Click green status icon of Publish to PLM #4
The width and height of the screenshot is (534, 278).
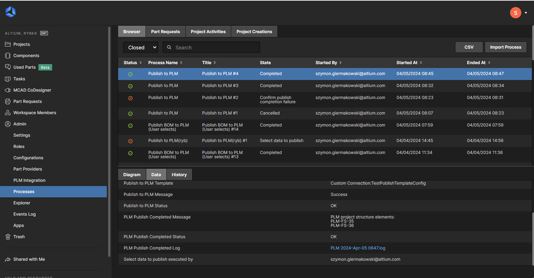(x=130, y=74)
